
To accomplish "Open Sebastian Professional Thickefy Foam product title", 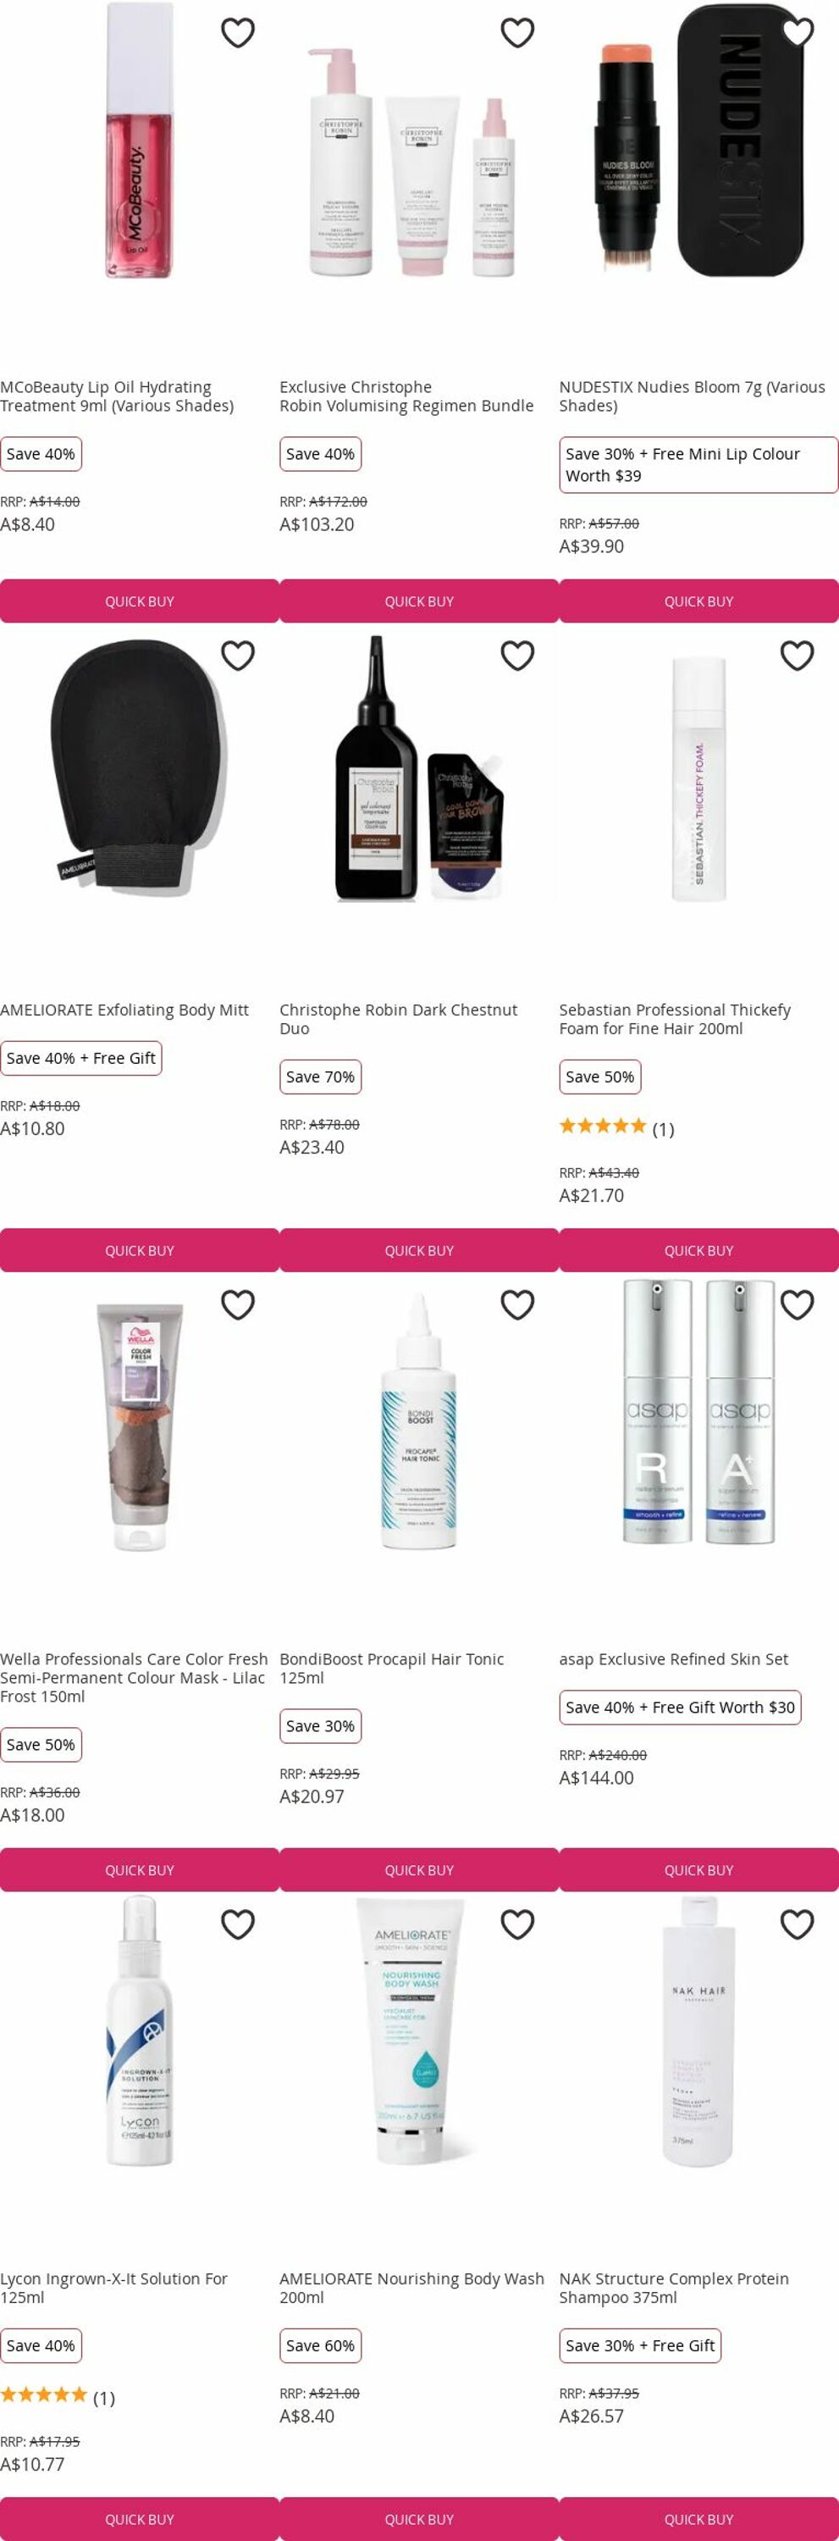I will [675, 1019].
